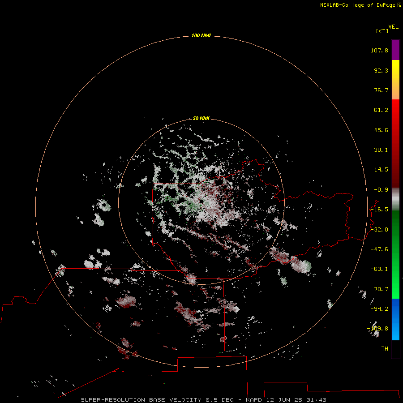Click the -47.6 value on velocity scale
Screen dimensions: 403x403
click(379, 249)
